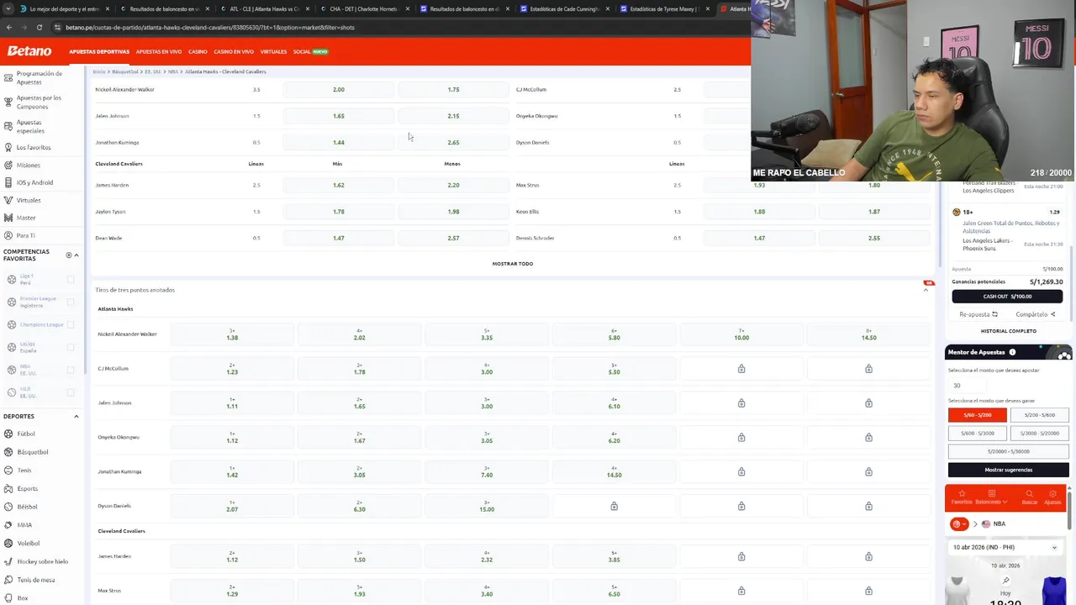1076x605 pixels.
Task: Open Los favoritos sidebar icon
Action: click(8, 147)
